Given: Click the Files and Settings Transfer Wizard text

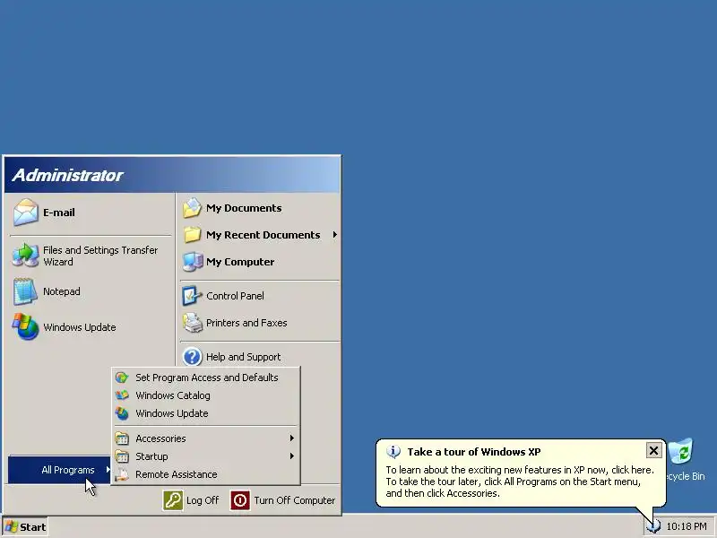Looking at the screenshot, I should [100, 256].
